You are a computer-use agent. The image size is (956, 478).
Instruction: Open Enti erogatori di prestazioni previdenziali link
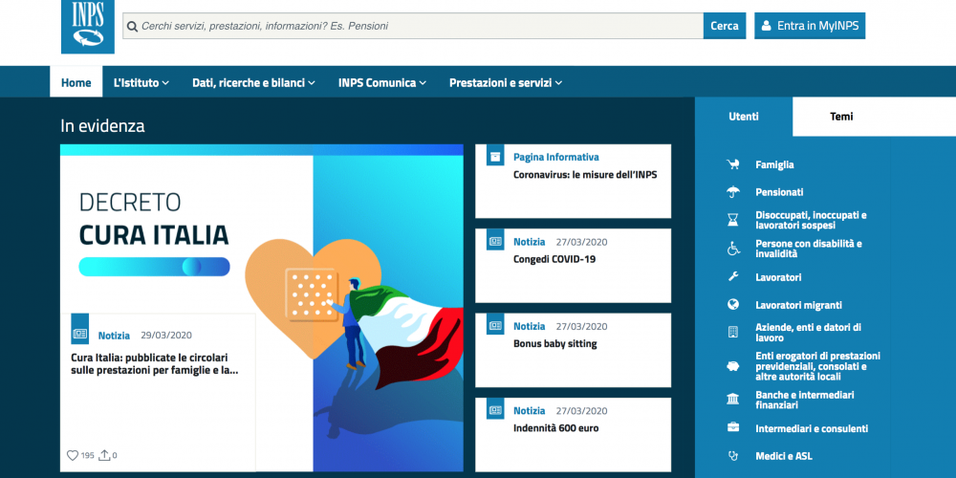coord(817,366)
